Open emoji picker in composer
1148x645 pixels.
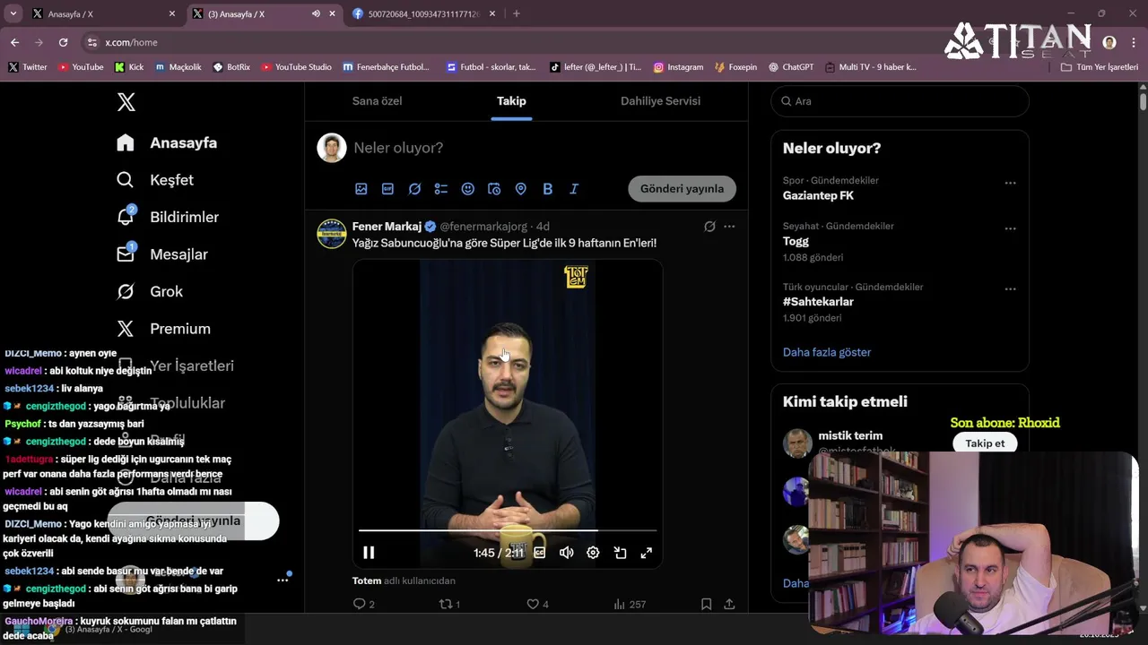467,189
